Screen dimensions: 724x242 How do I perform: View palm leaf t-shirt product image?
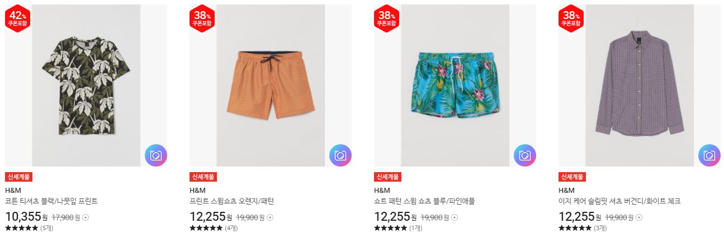coord(86,86)
